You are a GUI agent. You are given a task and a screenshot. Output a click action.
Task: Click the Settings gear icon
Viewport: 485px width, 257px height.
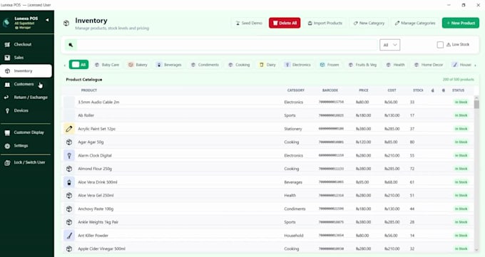click(7, 146)
